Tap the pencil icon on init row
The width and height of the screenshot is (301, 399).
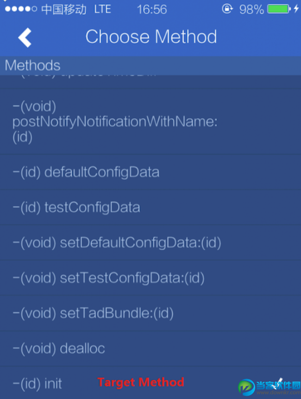pyautogui.click(x=279, y=382)
